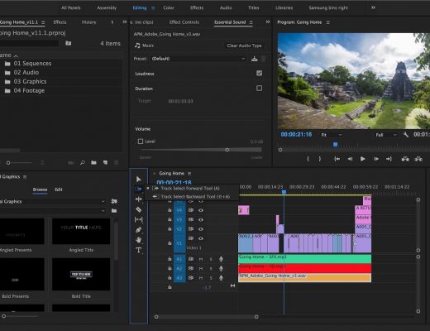Select the Angled Title template thumbnail
This screenshot has width=430, height=331.
point(81,231)
